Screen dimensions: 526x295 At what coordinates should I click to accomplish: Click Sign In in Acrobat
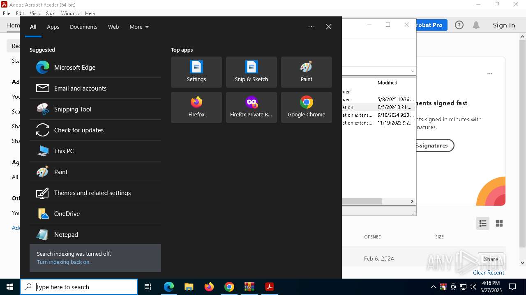[x=504, y=25]
